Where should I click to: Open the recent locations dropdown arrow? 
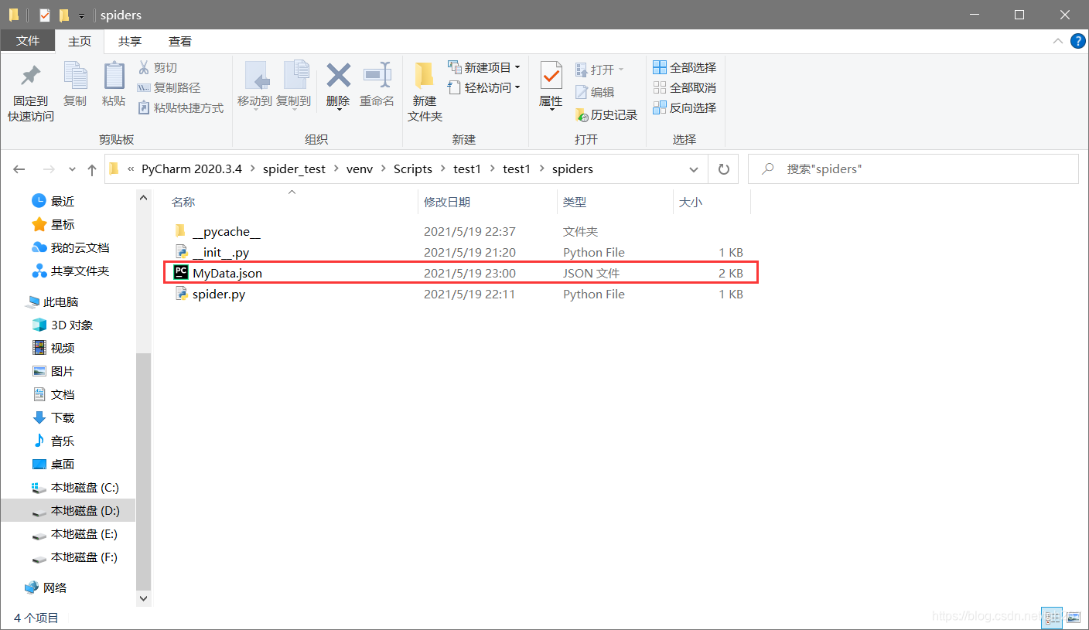pyautogui.click(x=72, y=169)
